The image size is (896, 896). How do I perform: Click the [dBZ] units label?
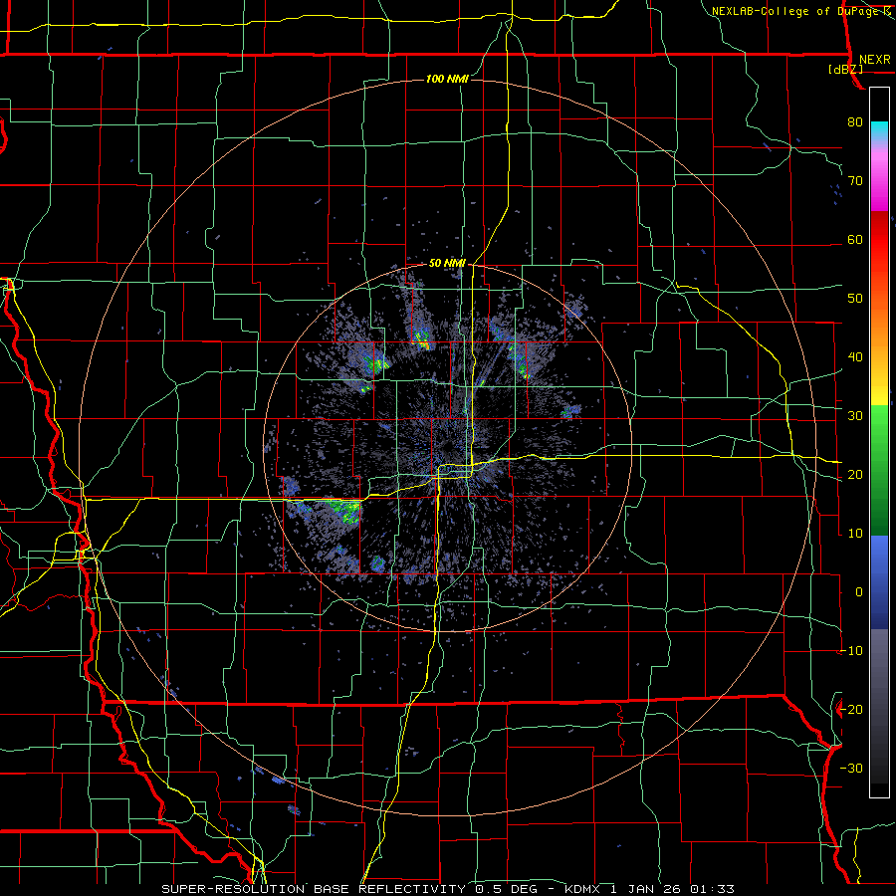tap(845, 69)
